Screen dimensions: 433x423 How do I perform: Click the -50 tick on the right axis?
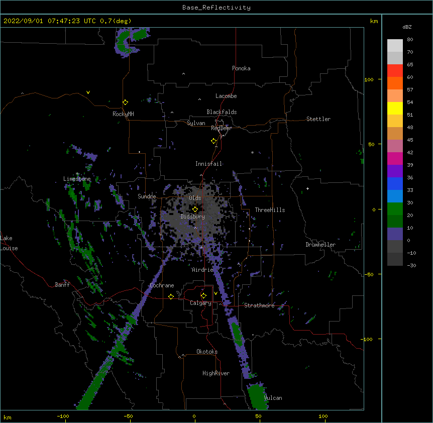tap(369, 274)
